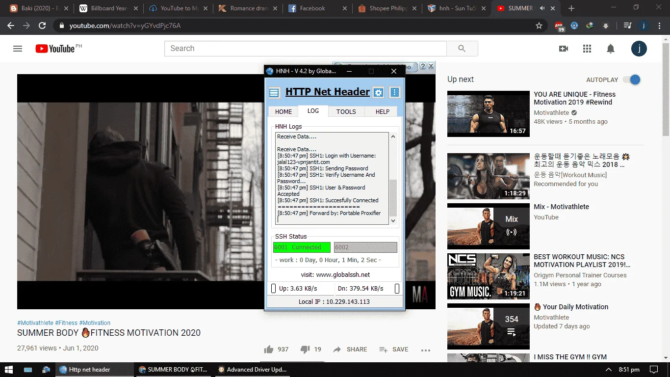Click the HTTP Net Header title link
The width and height of the screenshot is (670, 377).
[328, 92]
